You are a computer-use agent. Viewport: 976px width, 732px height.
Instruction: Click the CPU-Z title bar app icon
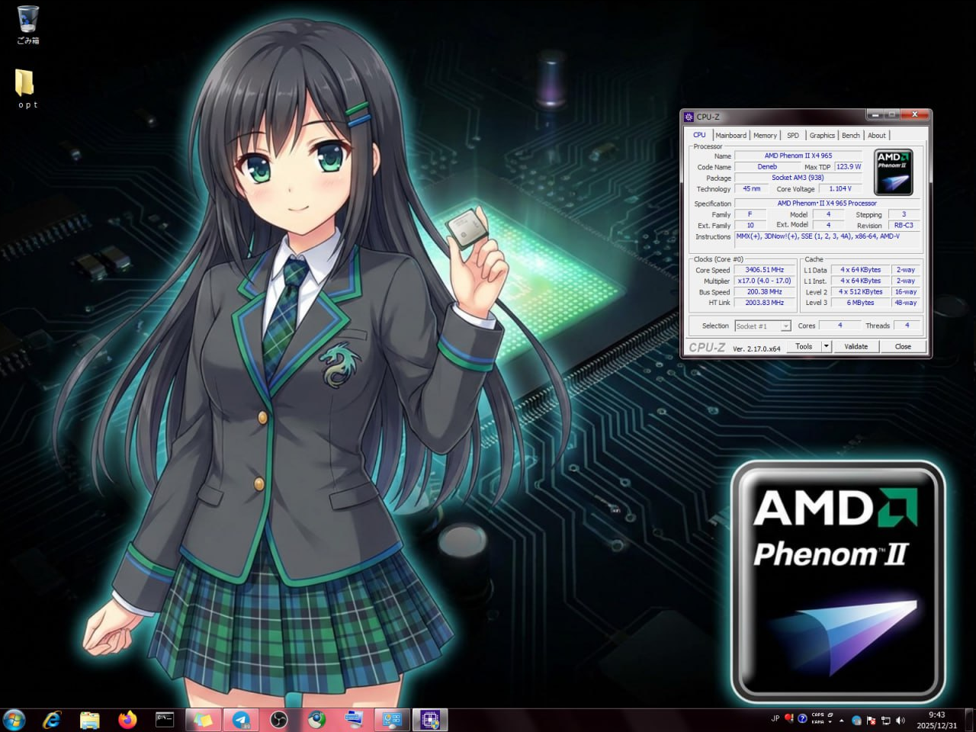689,117
